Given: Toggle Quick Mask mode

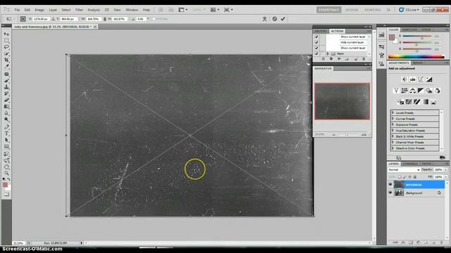Looking at the screenshot, I should 6,194.
